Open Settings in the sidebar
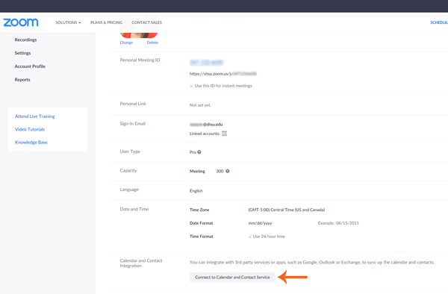Screen dimensions: 448x294 (22, 53)
